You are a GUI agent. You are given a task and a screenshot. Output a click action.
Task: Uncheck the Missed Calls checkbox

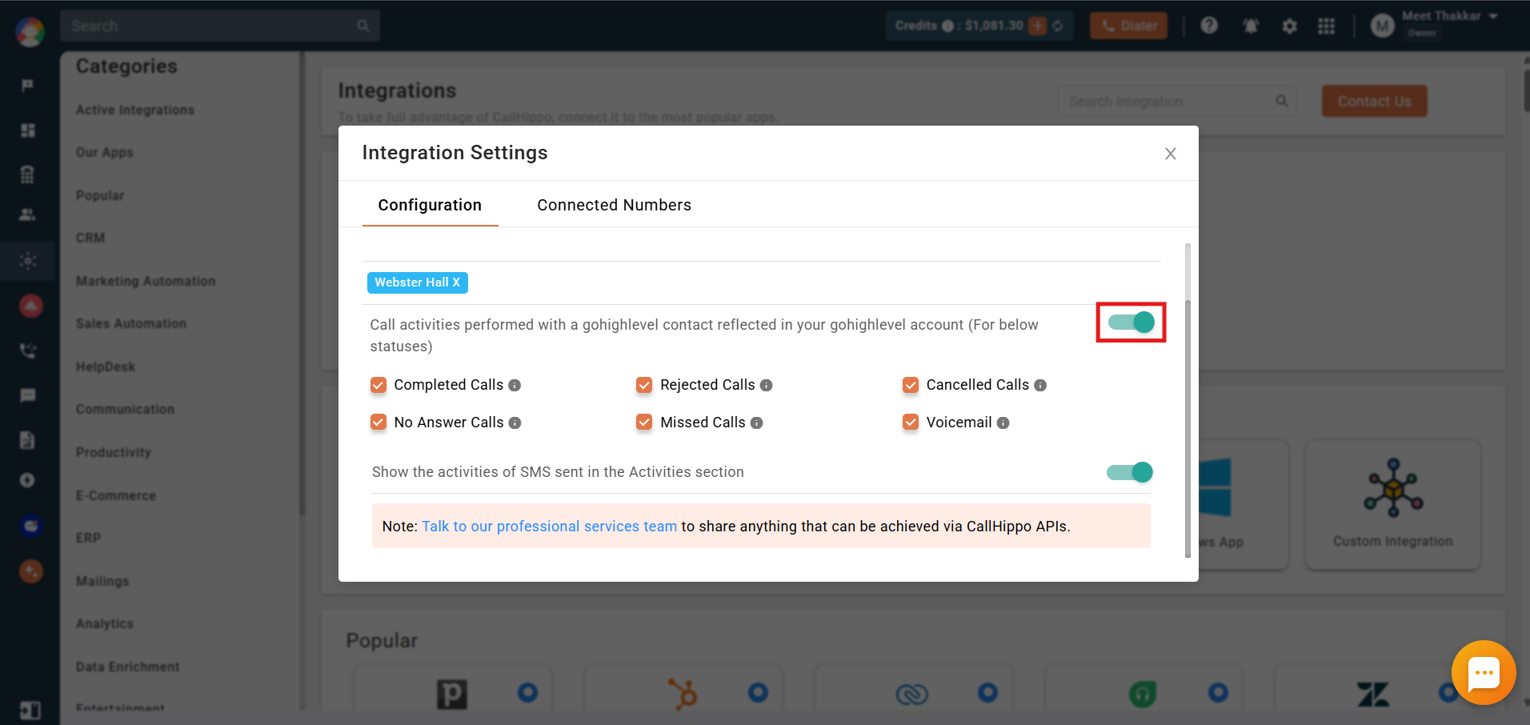[644, 422]
